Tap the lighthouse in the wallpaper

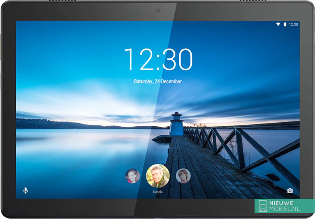click(176, 124)
